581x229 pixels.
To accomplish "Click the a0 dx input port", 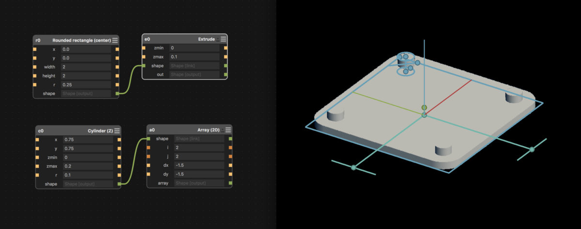I will [148, 165].
